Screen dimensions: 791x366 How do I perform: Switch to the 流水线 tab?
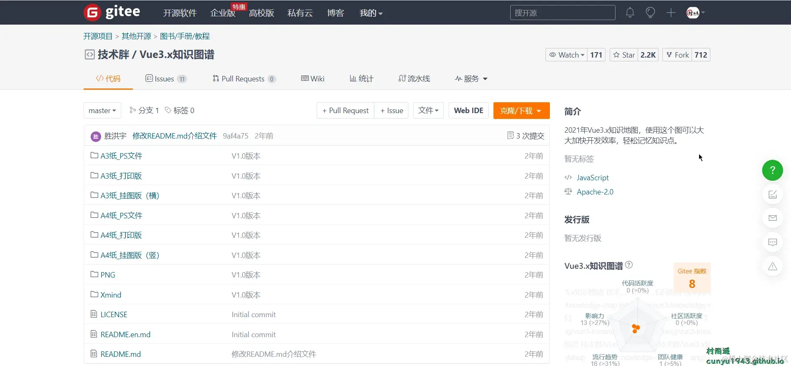pos(414,78)
